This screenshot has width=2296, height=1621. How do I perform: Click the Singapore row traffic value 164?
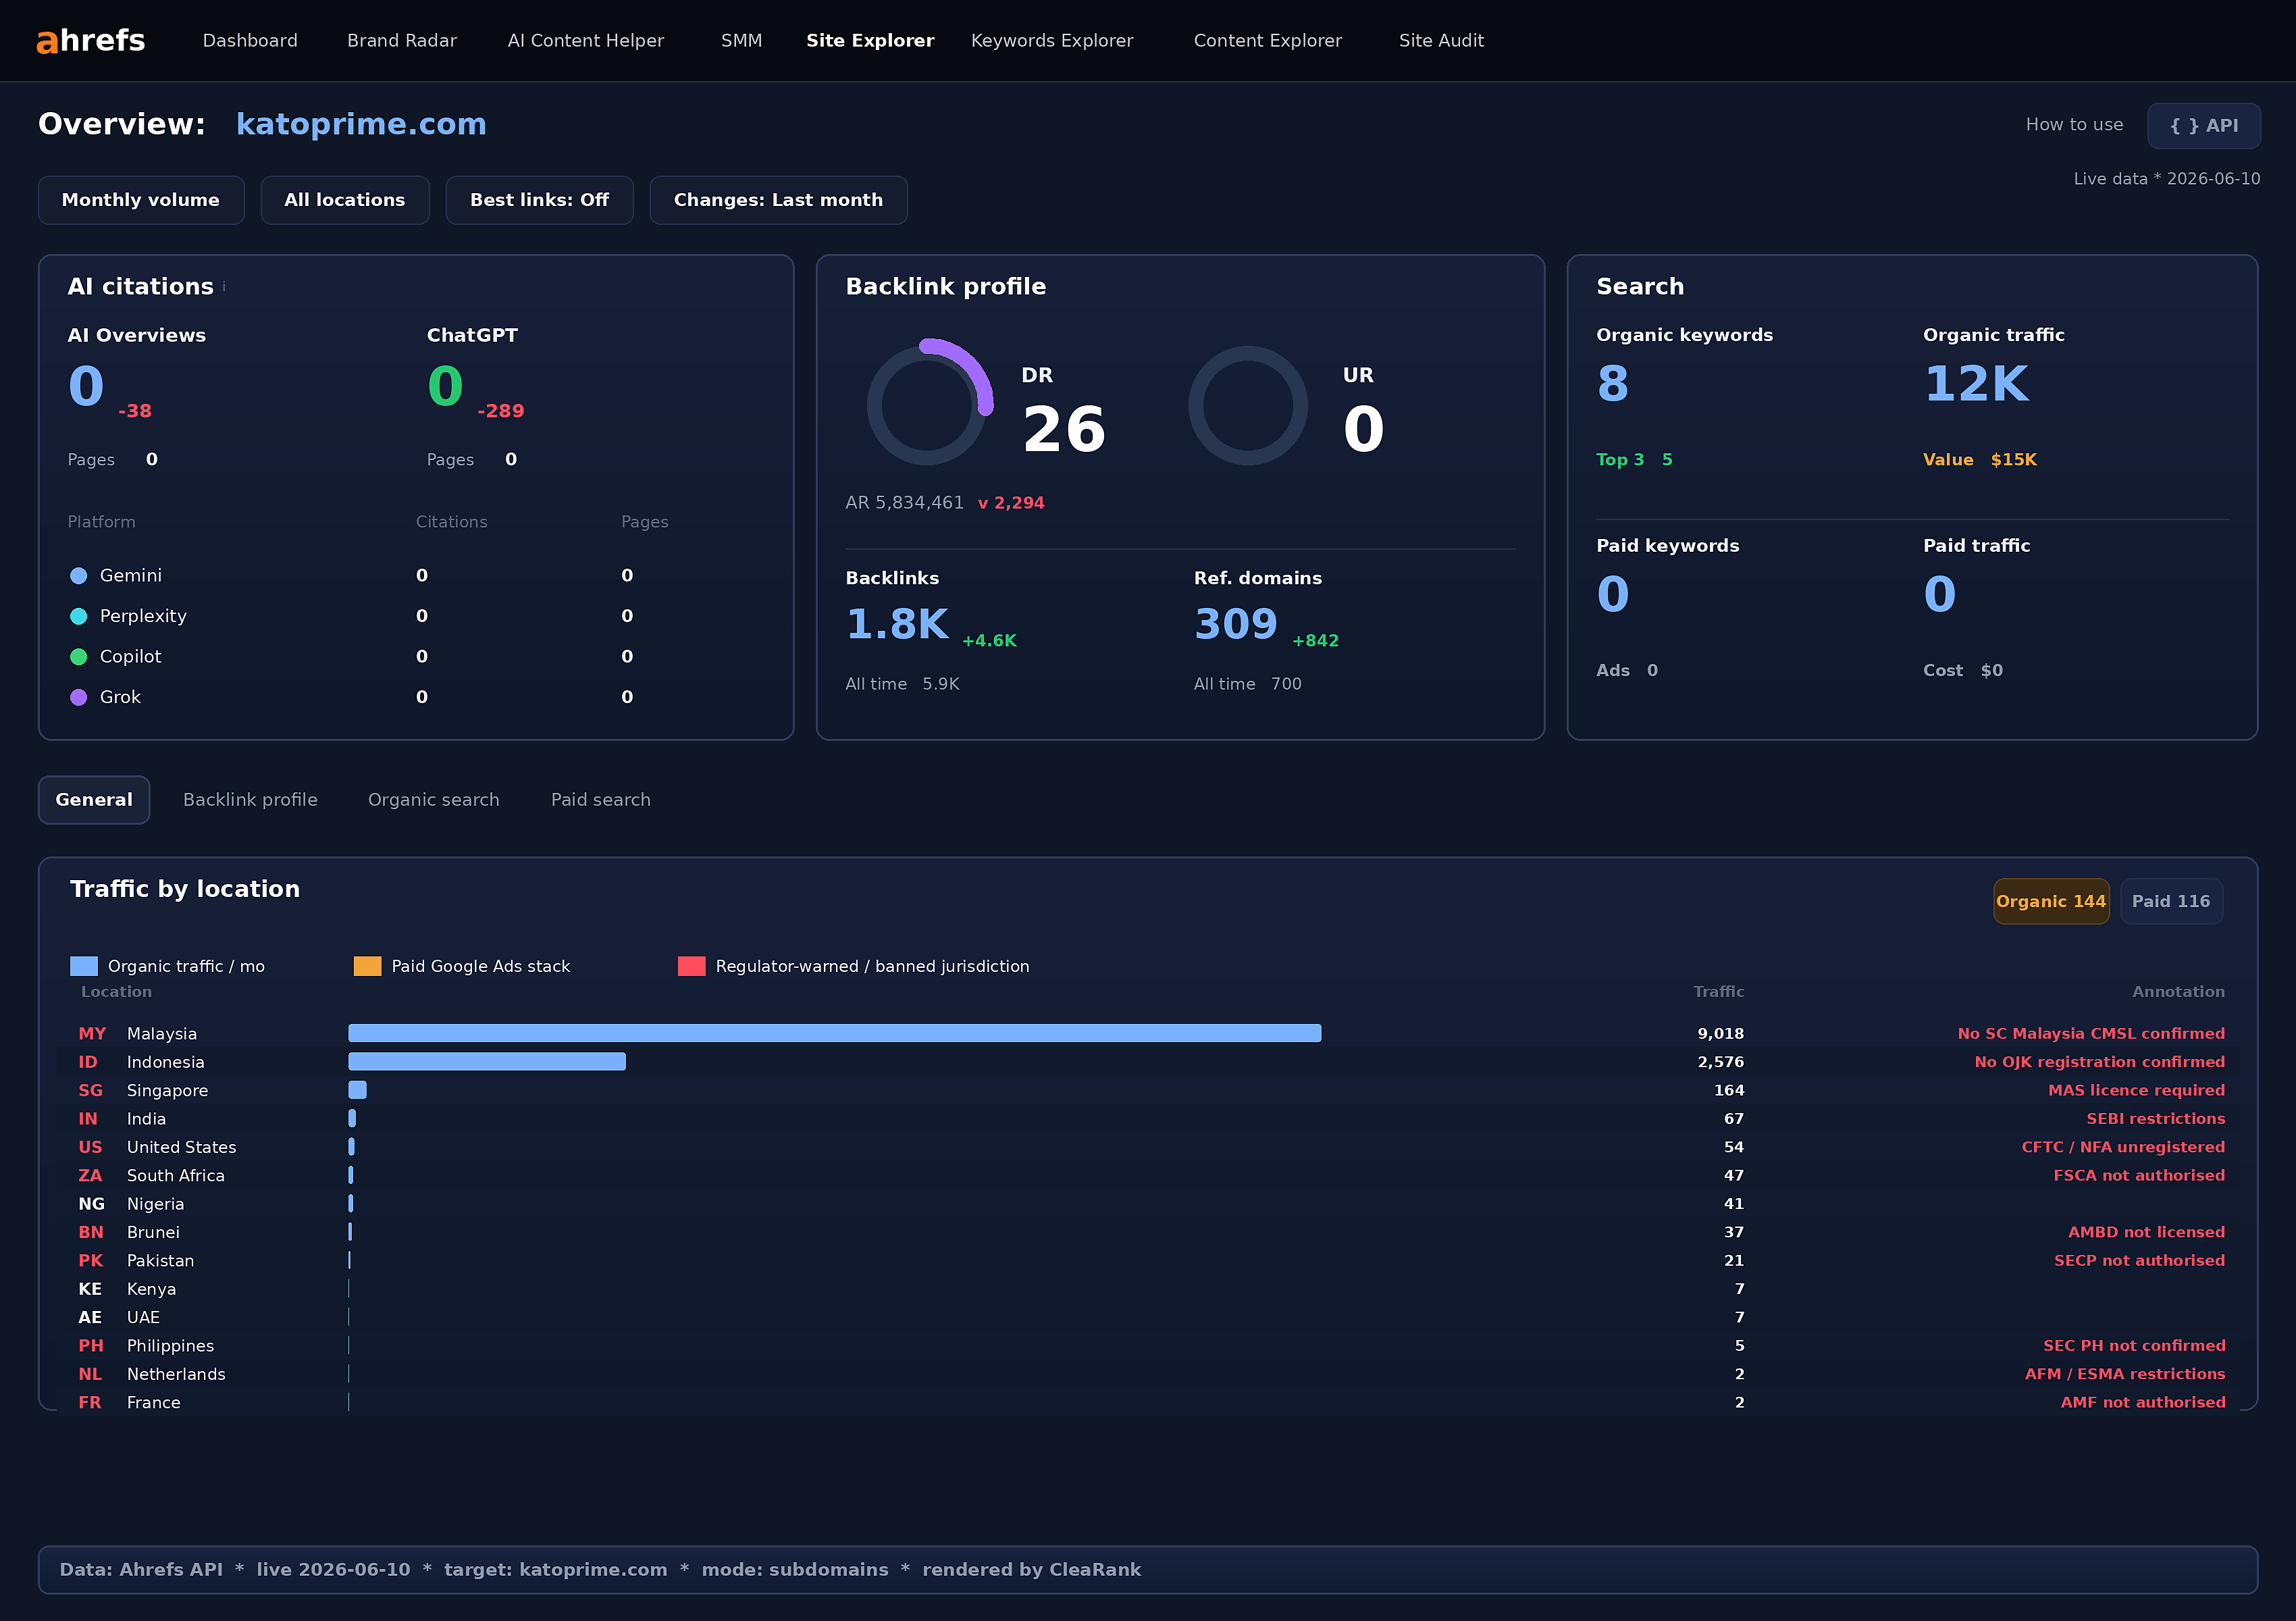point(1729,1090)
